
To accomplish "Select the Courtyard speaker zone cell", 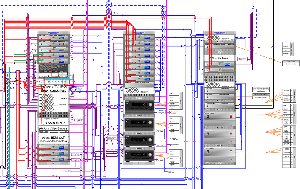I will [286, 116].
